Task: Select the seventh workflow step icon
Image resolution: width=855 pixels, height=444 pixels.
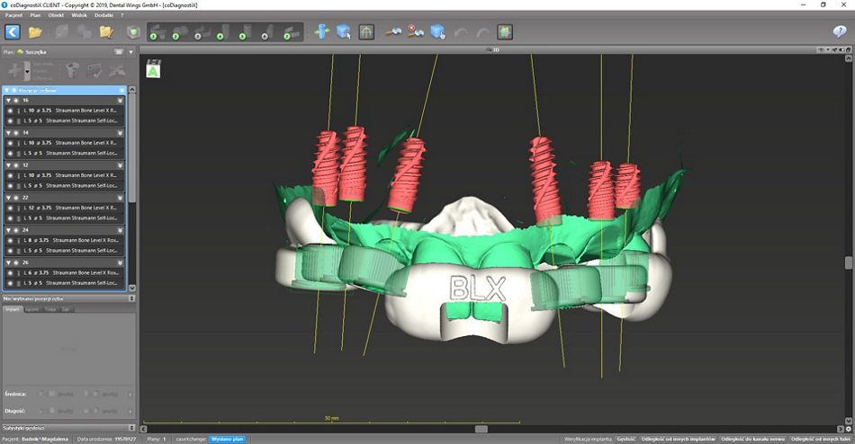Action: (x=292, y=32)
